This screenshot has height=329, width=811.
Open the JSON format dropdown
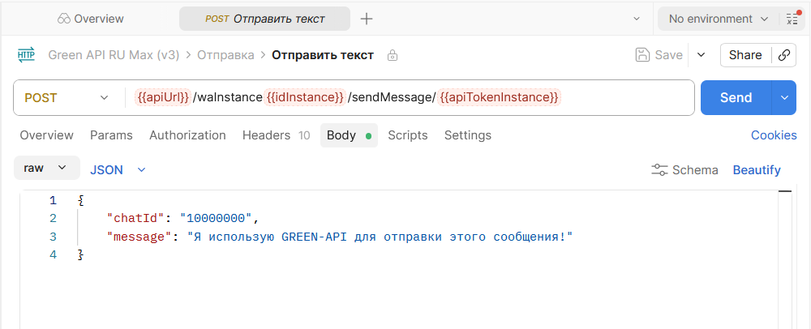click(x=118, y=170)
